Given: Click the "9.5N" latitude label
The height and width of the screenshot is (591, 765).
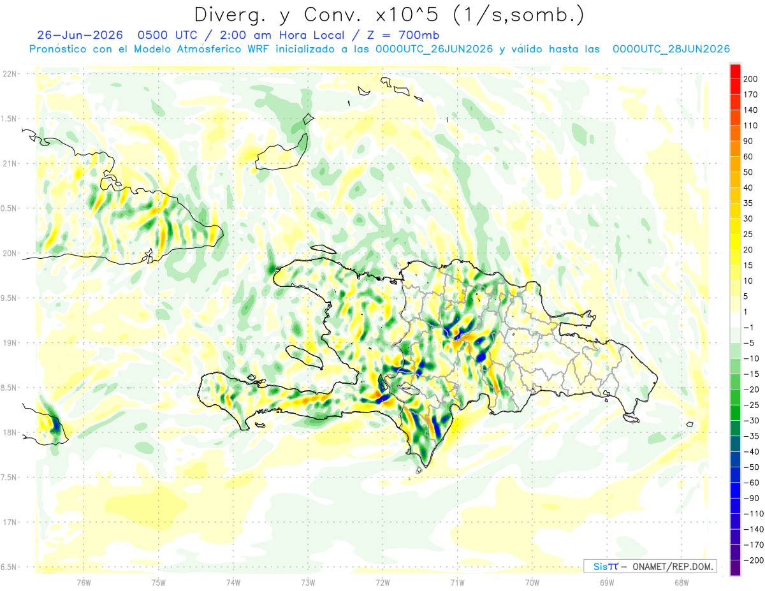Looking at the screenshot, I should tap(9, 298).
